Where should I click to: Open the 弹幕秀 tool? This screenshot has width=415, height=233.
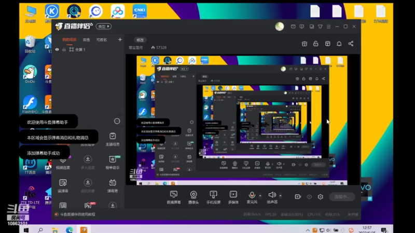click(x=113, y=185)
